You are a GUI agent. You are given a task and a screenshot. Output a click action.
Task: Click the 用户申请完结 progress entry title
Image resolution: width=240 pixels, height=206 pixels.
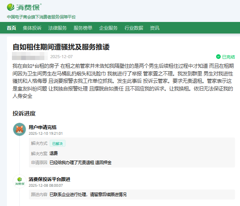point(42,127)
